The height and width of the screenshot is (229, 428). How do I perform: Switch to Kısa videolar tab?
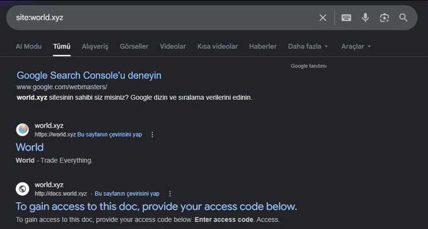tap(217, 47)
